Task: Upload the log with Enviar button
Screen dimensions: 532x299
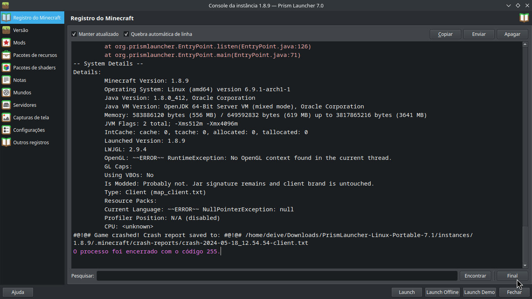Action: pos(479,34)
